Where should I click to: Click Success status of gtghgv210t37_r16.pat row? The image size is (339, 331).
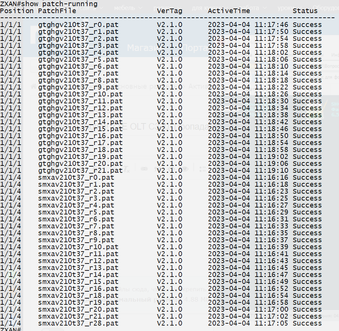(307, 136)
